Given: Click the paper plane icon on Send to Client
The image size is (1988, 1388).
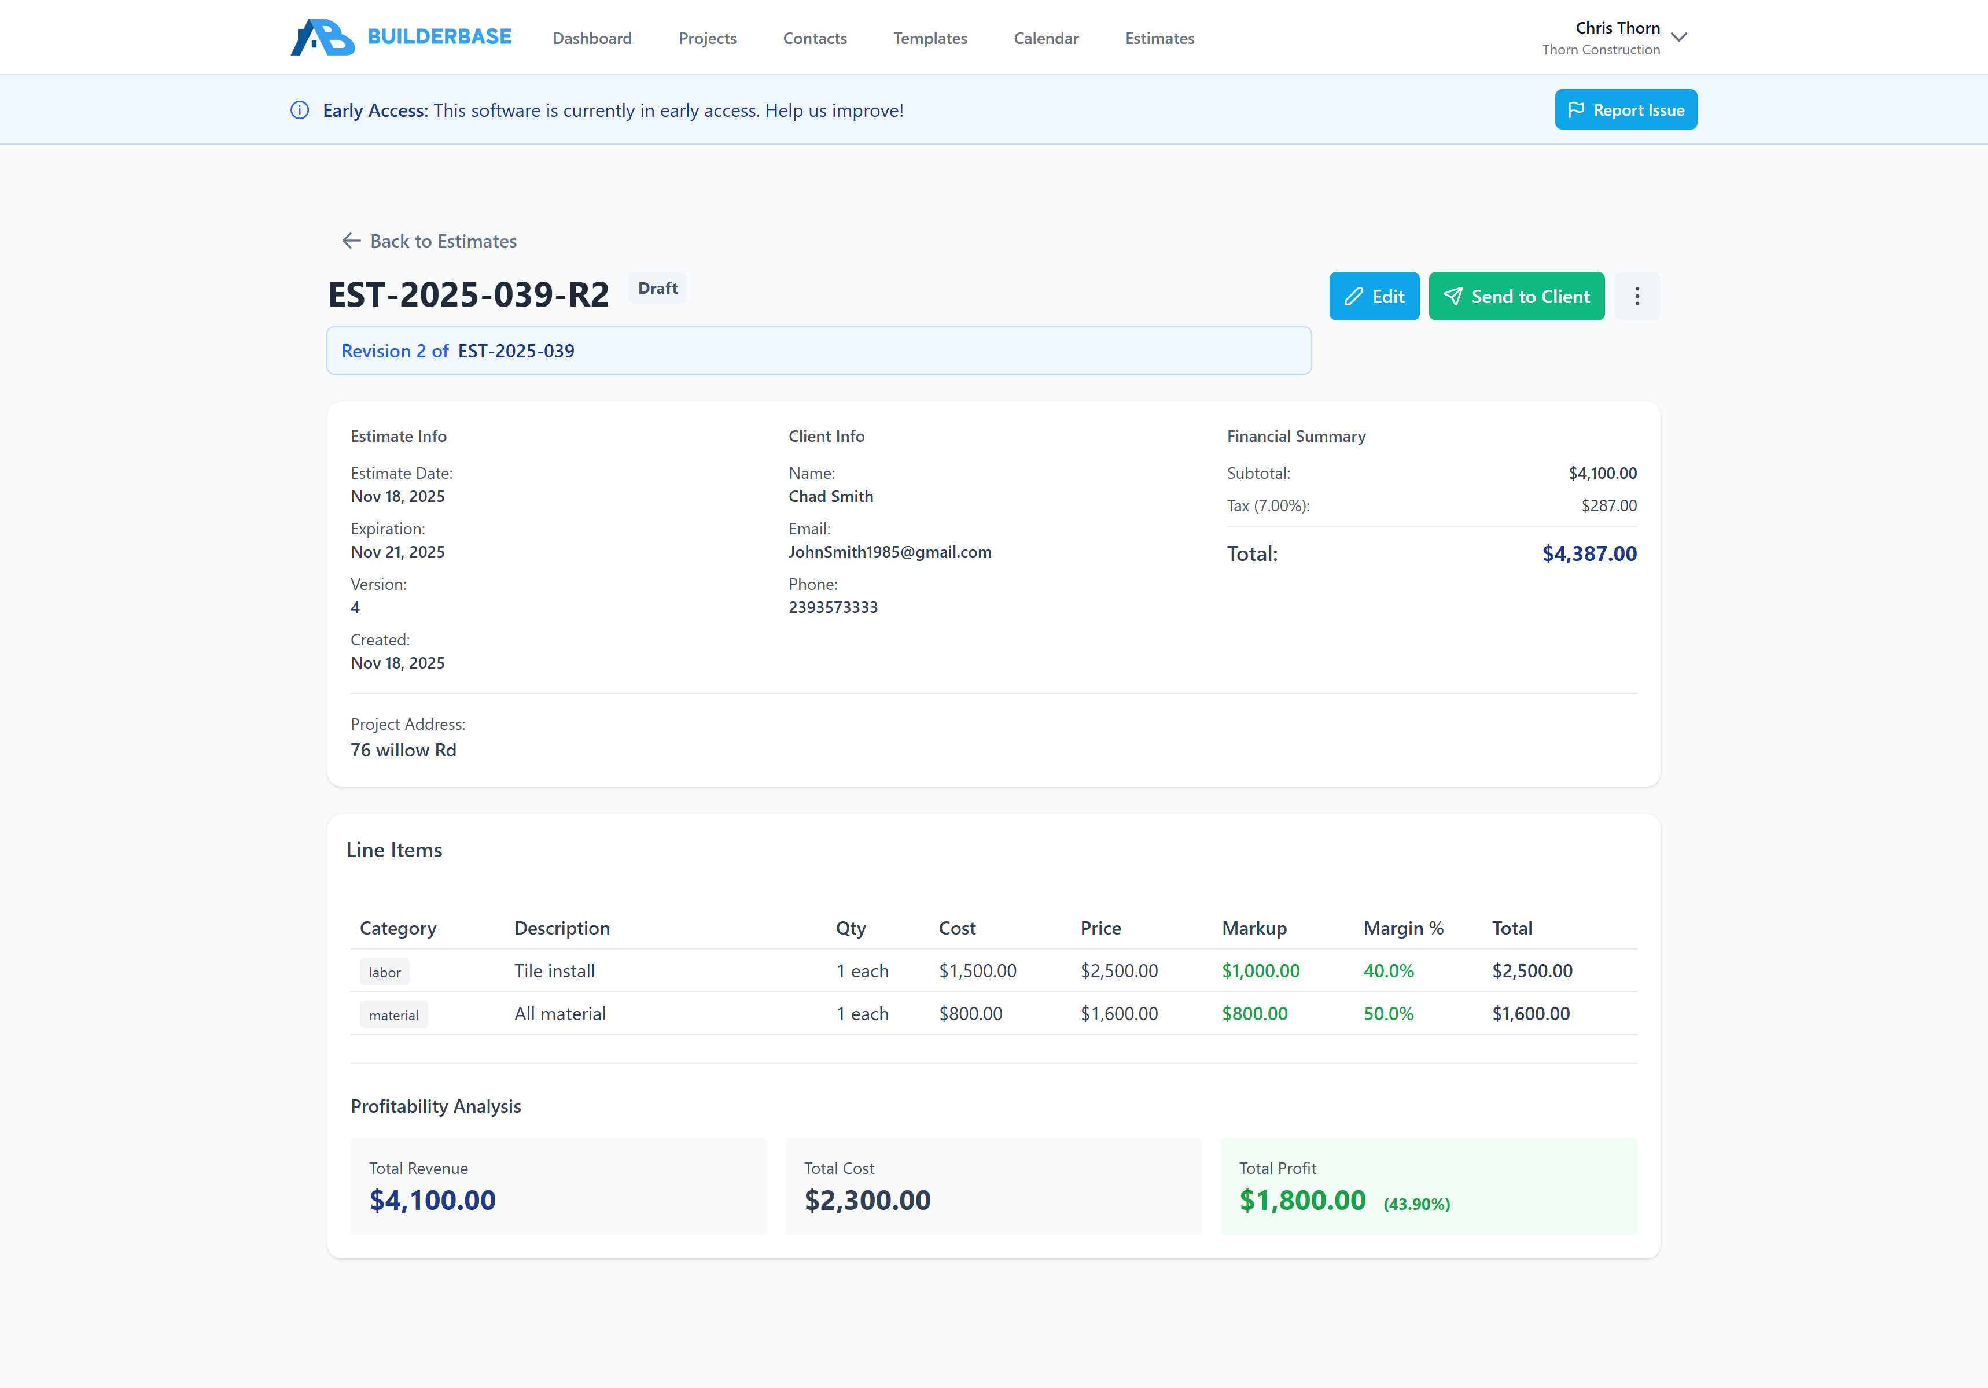Looking at the screenshot, I should [x=1452, y=296].
